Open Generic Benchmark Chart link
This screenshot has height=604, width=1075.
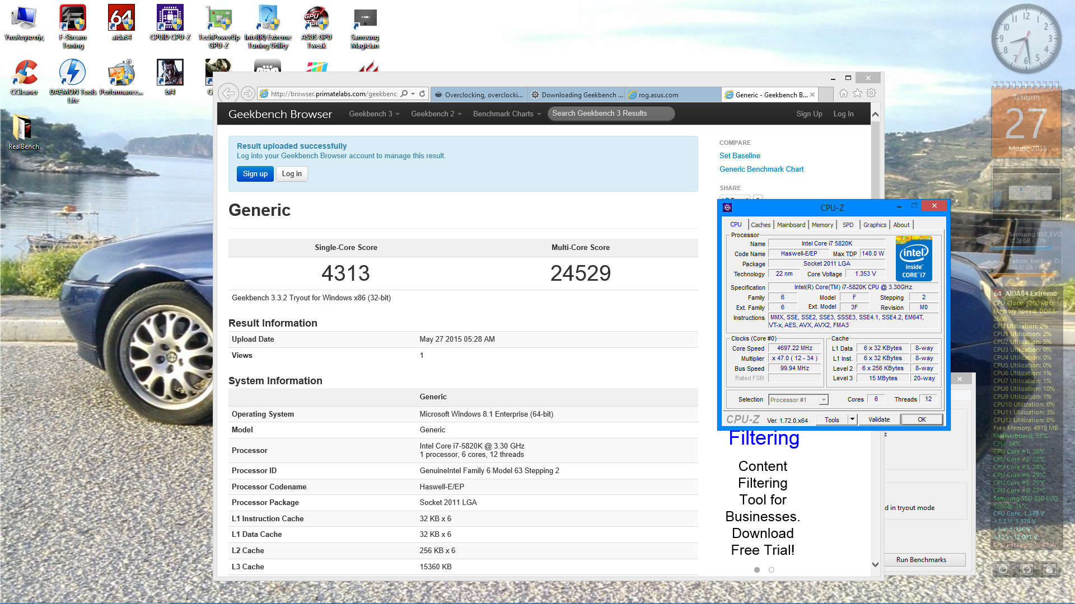[761, 169]
